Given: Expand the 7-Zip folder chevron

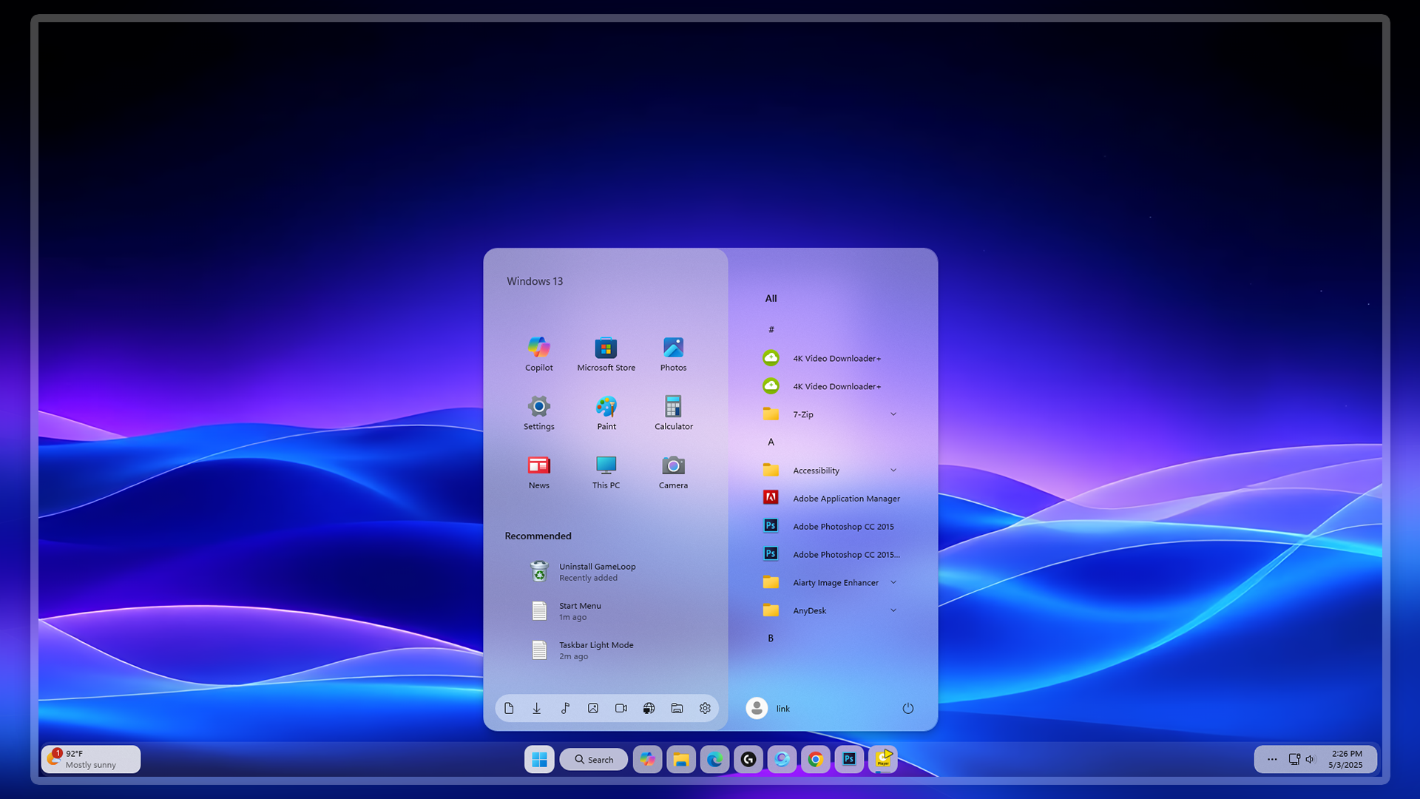Looking at the screenshot, I should point(893,414).
